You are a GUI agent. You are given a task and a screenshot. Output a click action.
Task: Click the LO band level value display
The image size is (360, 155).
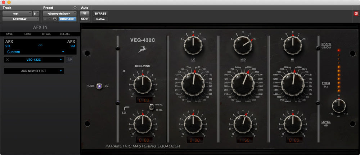(195, 140)
